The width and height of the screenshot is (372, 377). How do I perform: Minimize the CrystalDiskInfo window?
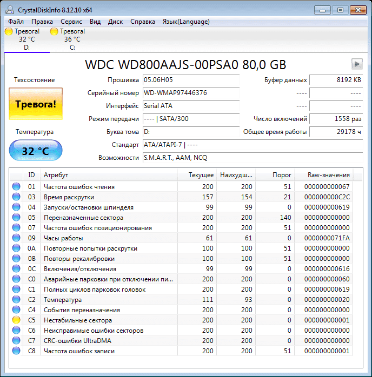click(322, 10)
